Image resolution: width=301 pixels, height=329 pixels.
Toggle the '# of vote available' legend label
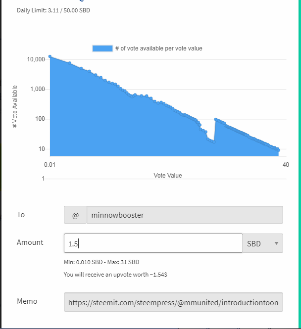(x=158, y=48)
